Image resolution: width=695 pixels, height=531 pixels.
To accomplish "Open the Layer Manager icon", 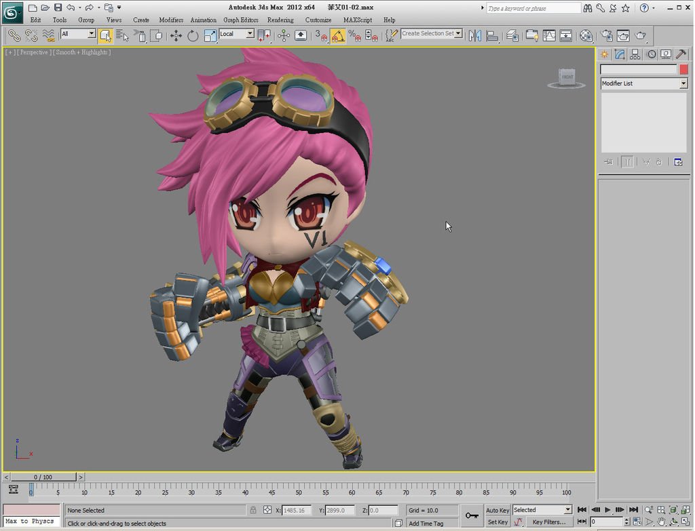I will pos(512,35).
